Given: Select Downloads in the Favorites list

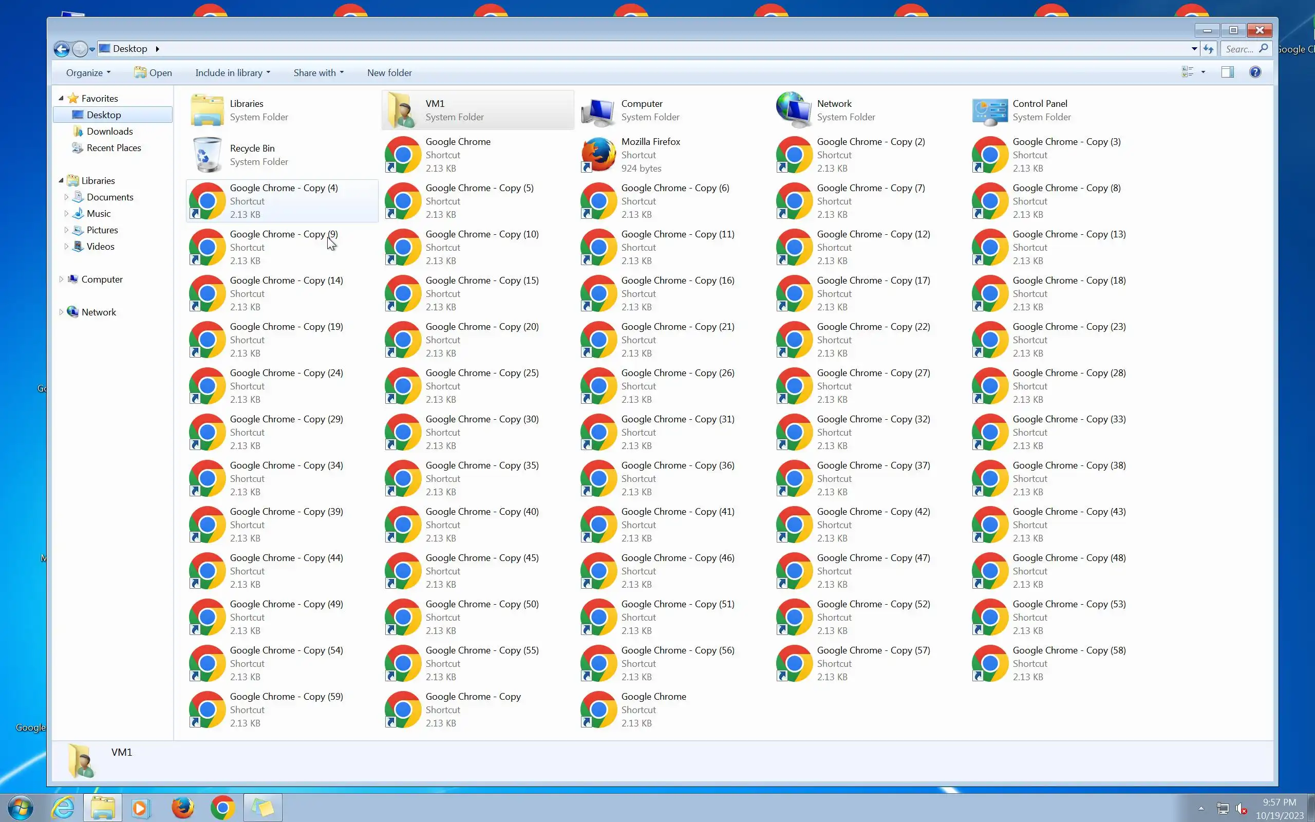Looking at the screenshot, I should [109, 132].
